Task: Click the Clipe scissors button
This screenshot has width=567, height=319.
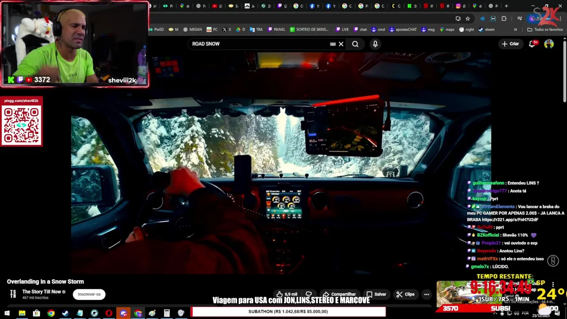Action: coord(405,294)
